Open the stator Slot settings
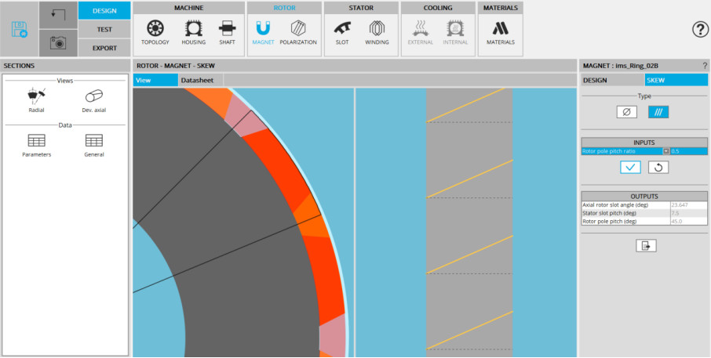This screenshot has width=711, height=358. [x=342, y=31]
